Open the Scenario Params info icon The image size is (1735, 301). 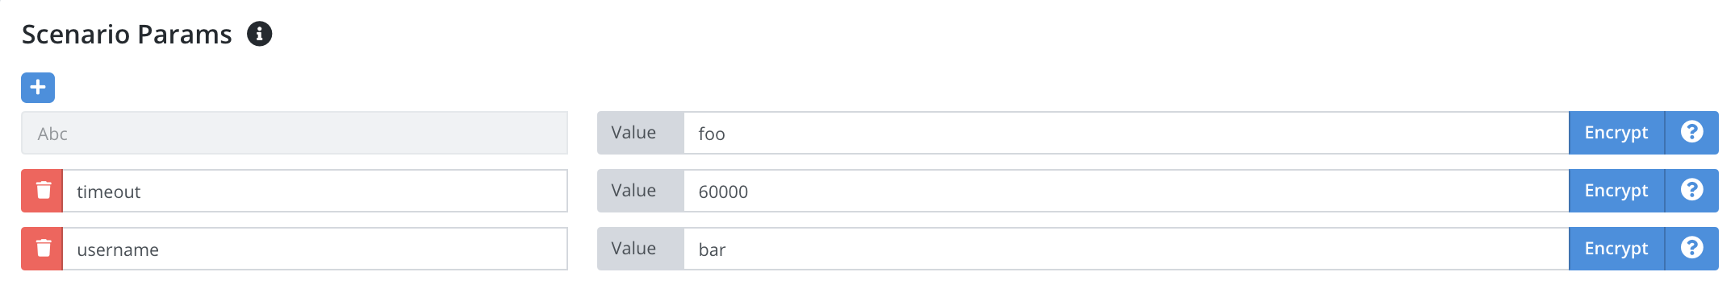(259, 34)
